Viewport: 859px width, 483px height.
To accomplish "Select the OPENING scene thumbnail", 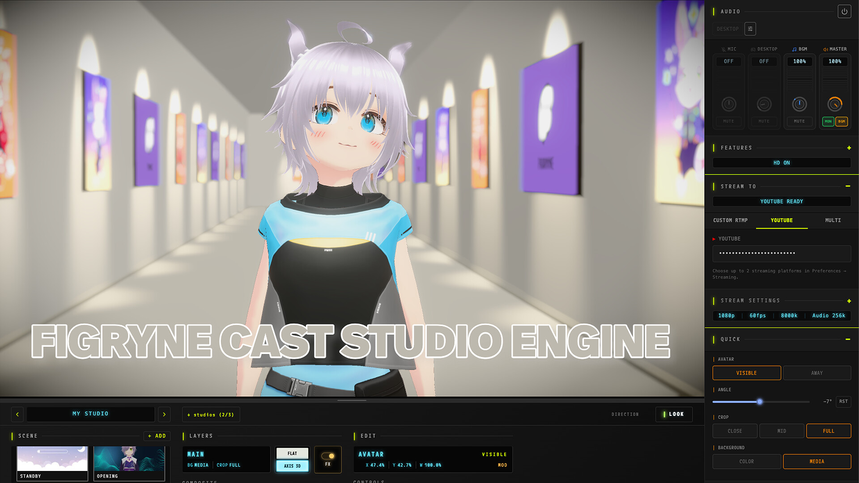I will tap(129, 463).
